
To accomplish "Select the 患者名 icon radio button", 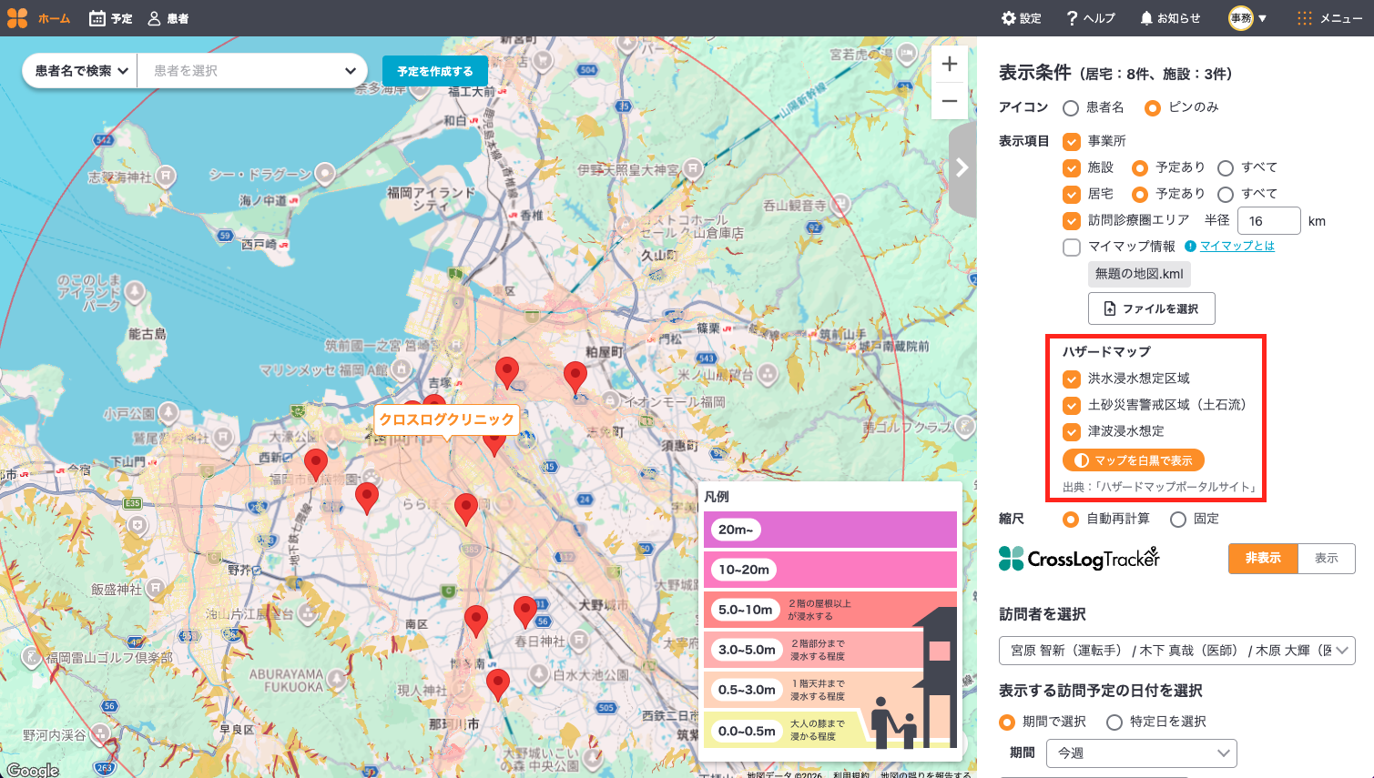I will pyautogui.click(x=1071, y=108).
